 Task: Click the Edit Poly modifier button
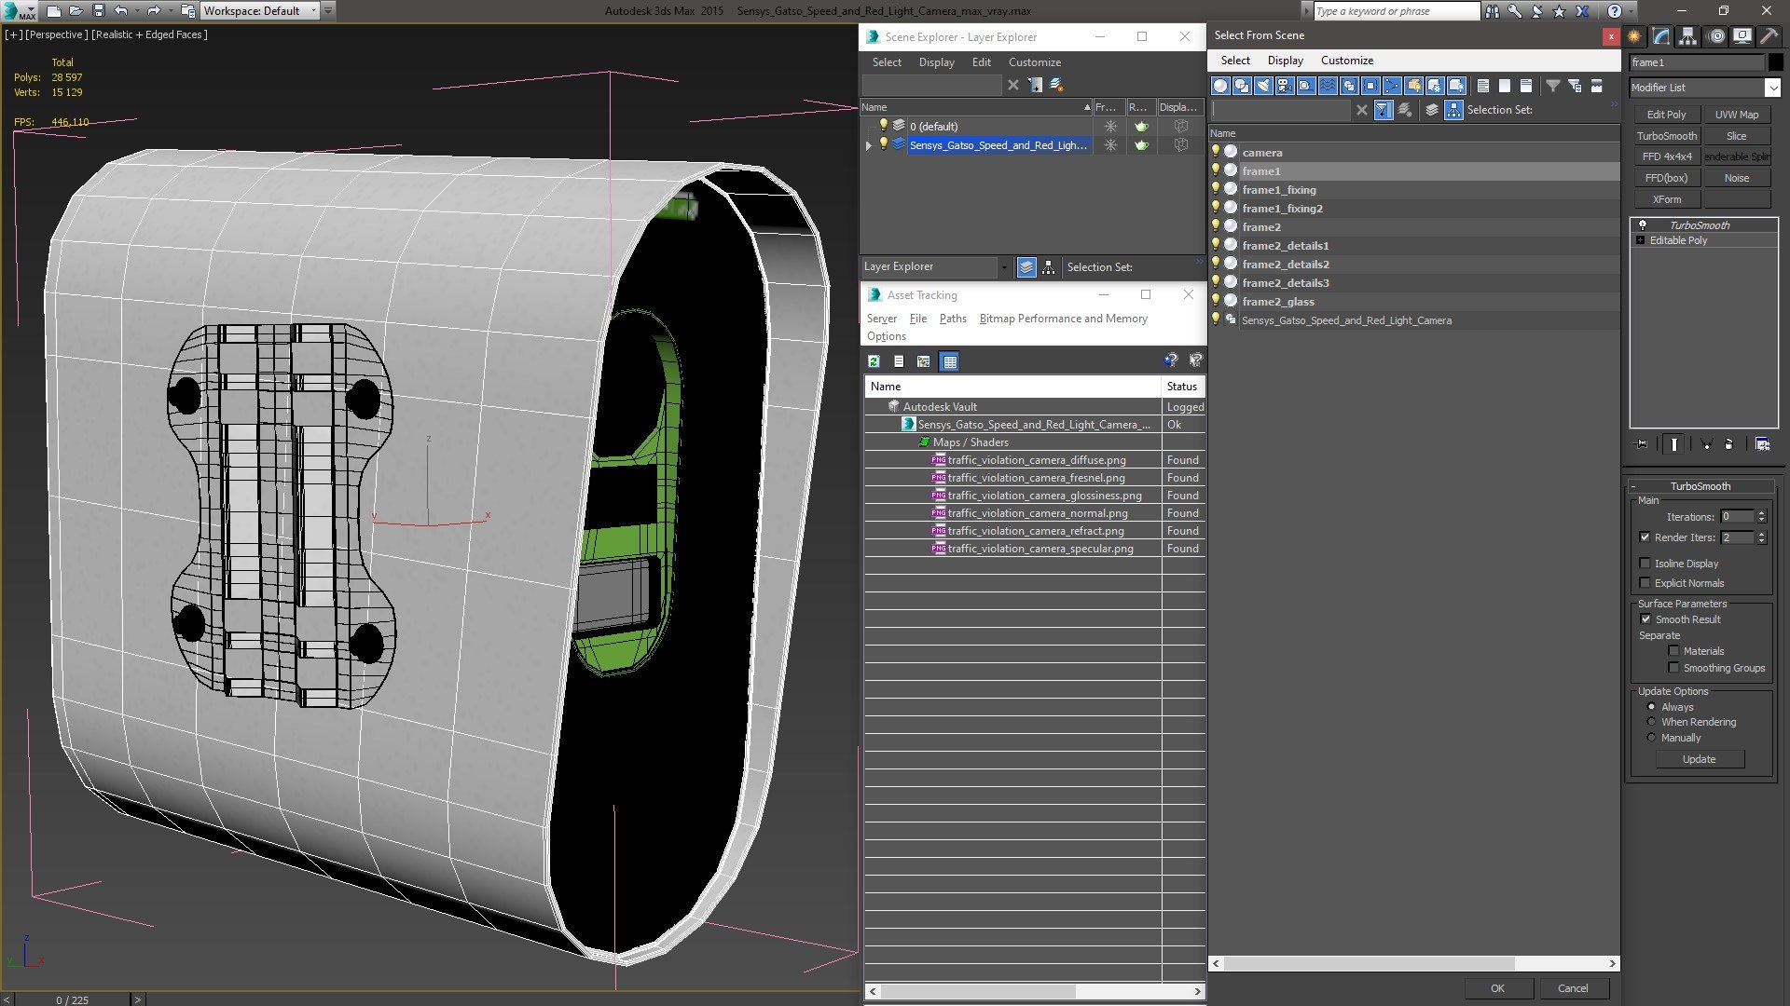pyautogui.click(x=1666, y=115)
